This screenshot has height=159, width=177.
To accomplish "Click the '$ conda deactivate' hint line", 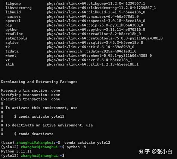I will point(34,134).
